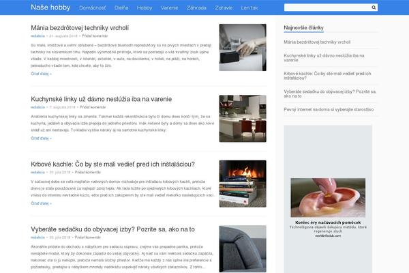Open sidebar link Mánia bezdrôtovej techniky vrcholí
The height and width of the screenshot is (273, 409).
[317, 42]
